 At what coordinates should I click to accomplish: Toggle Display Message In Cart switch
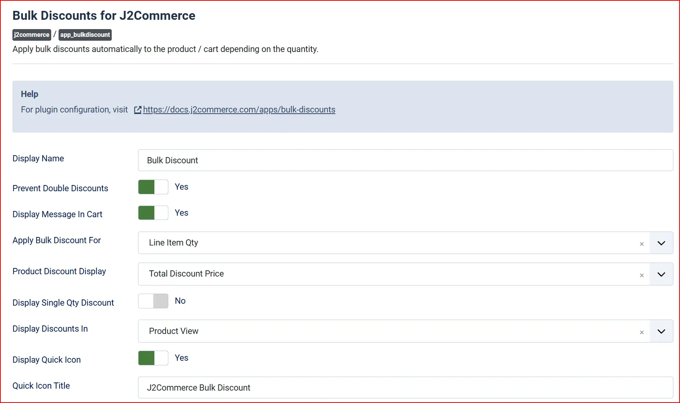(153, 213)
